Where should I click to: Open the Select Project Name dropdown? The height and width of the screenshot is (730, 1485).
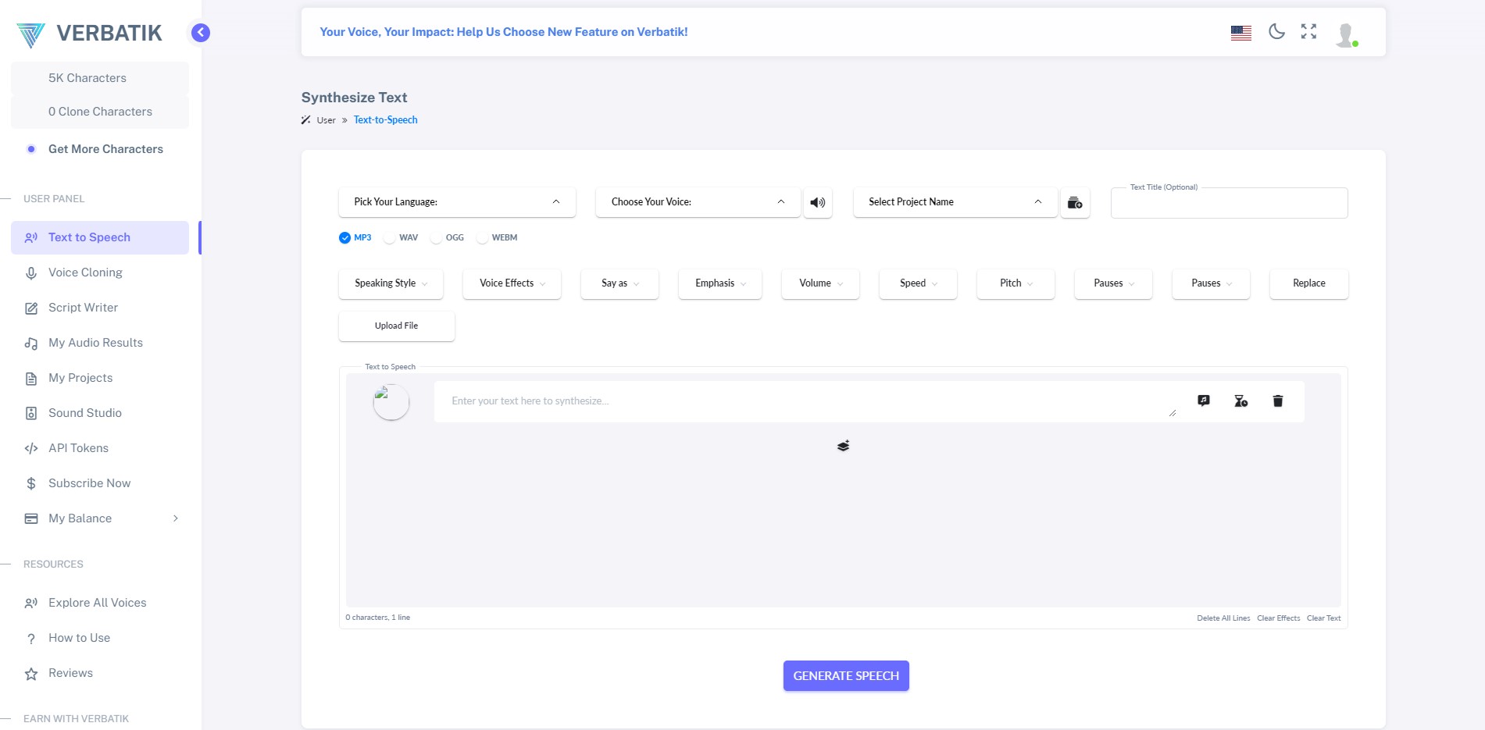[955, 202]
